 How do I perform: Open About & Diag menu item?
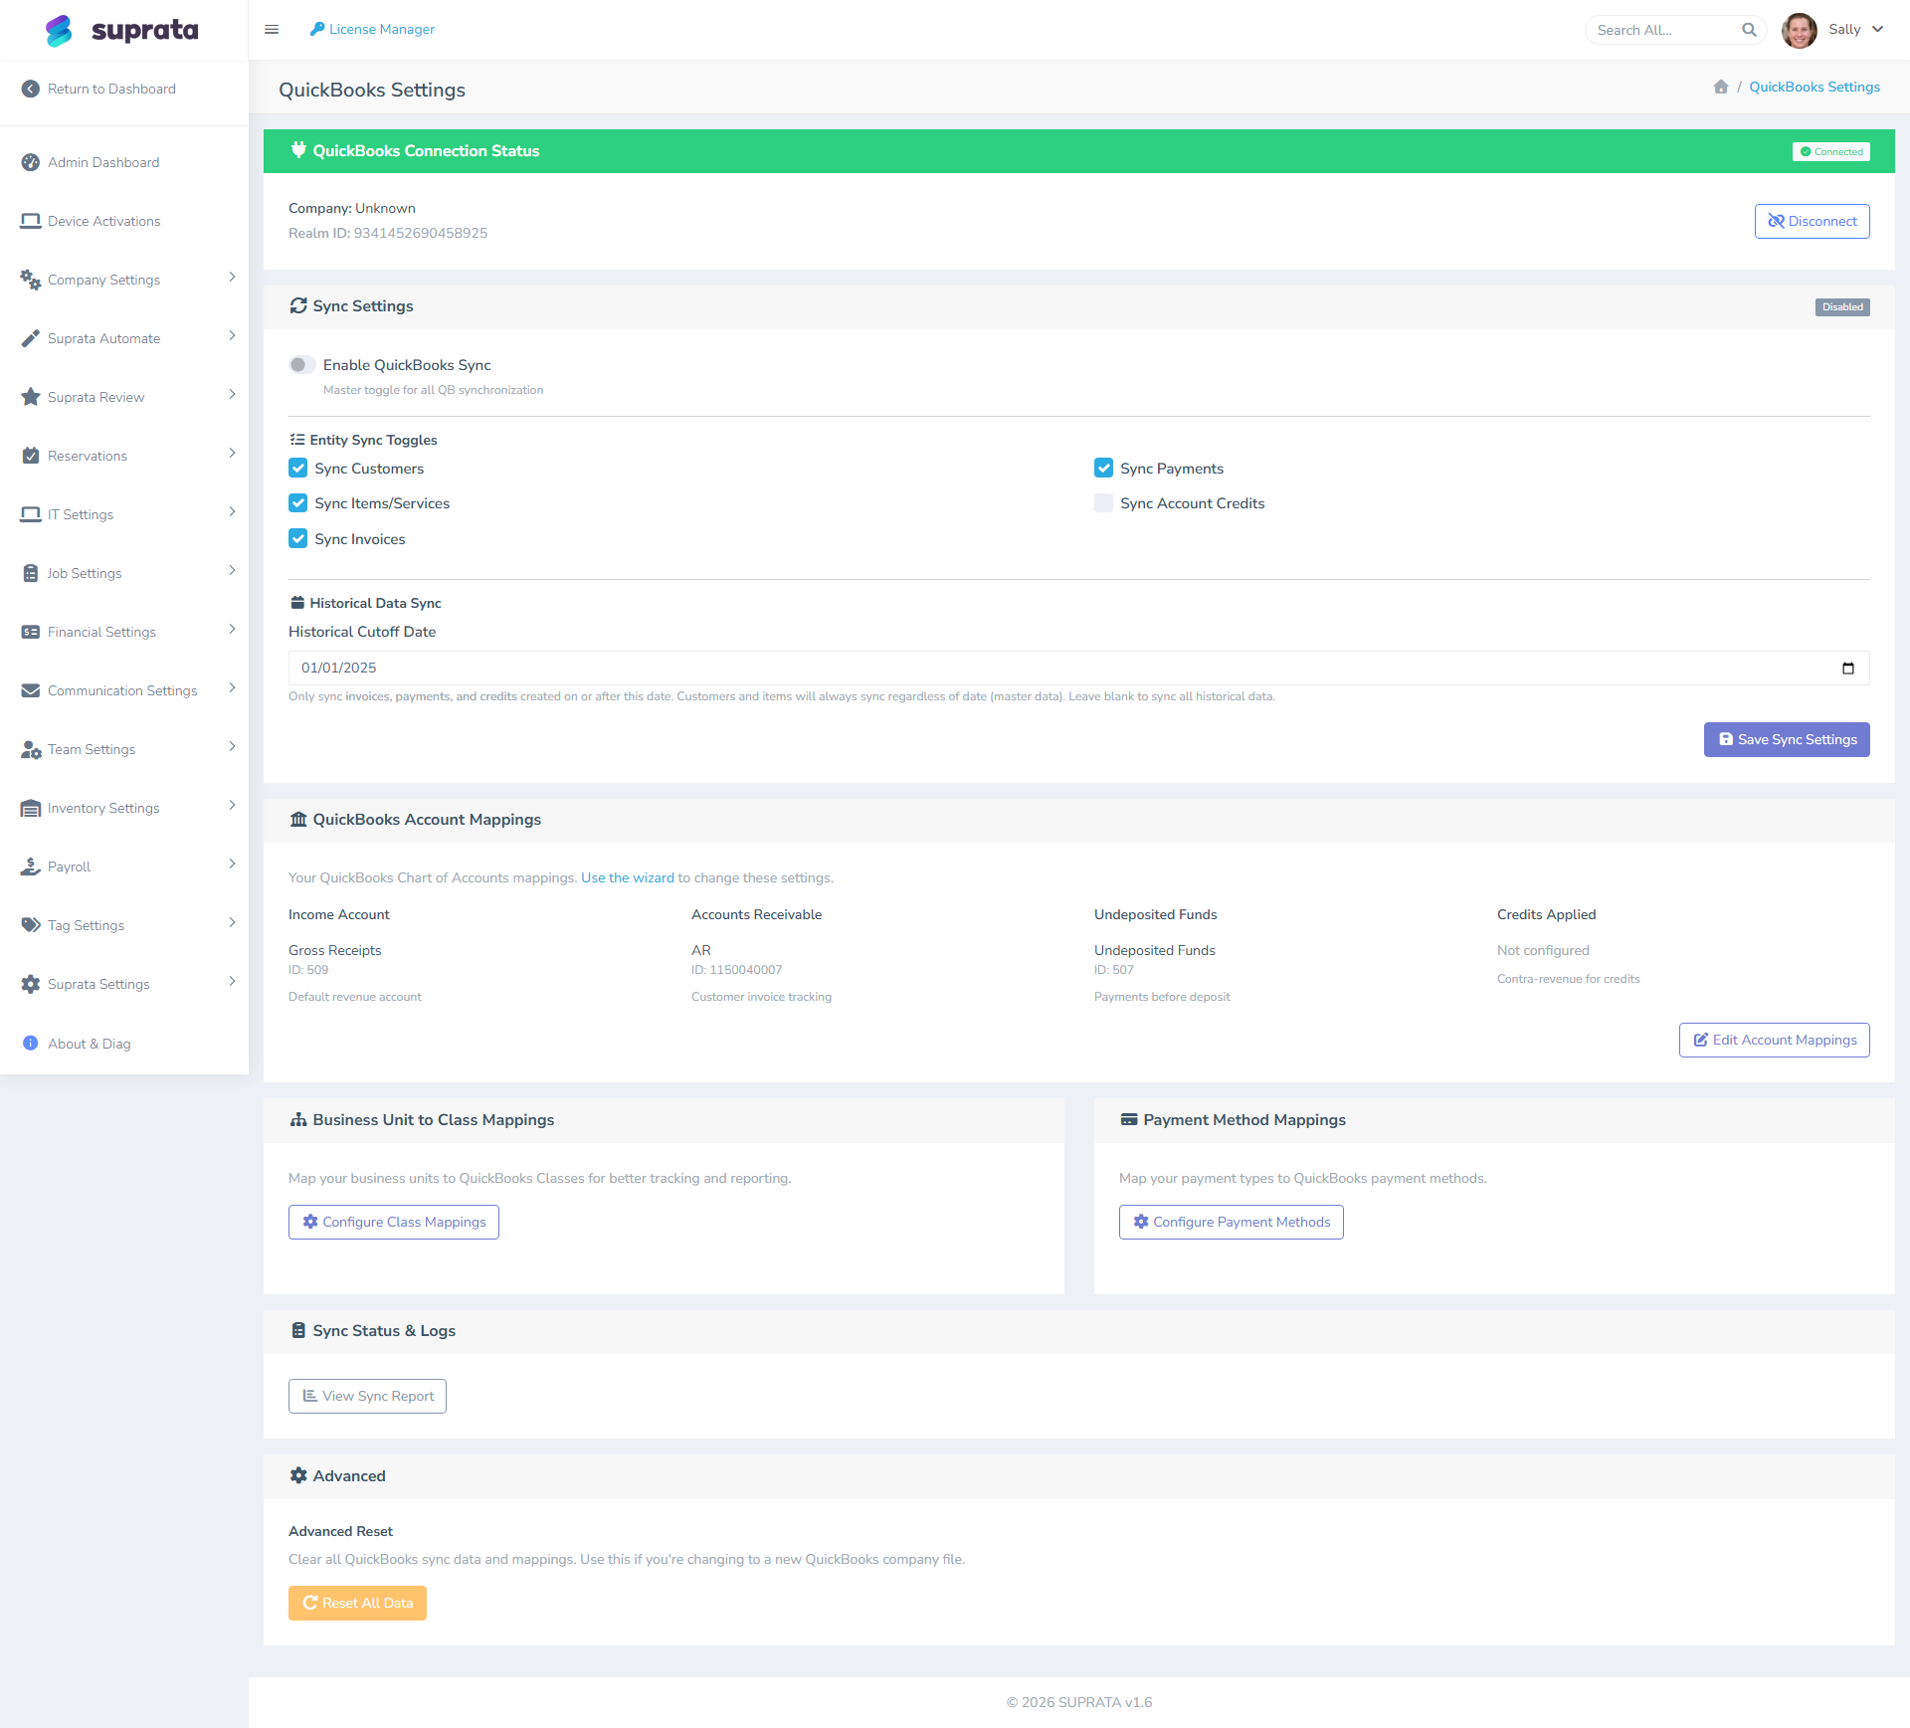(124, 1044)
